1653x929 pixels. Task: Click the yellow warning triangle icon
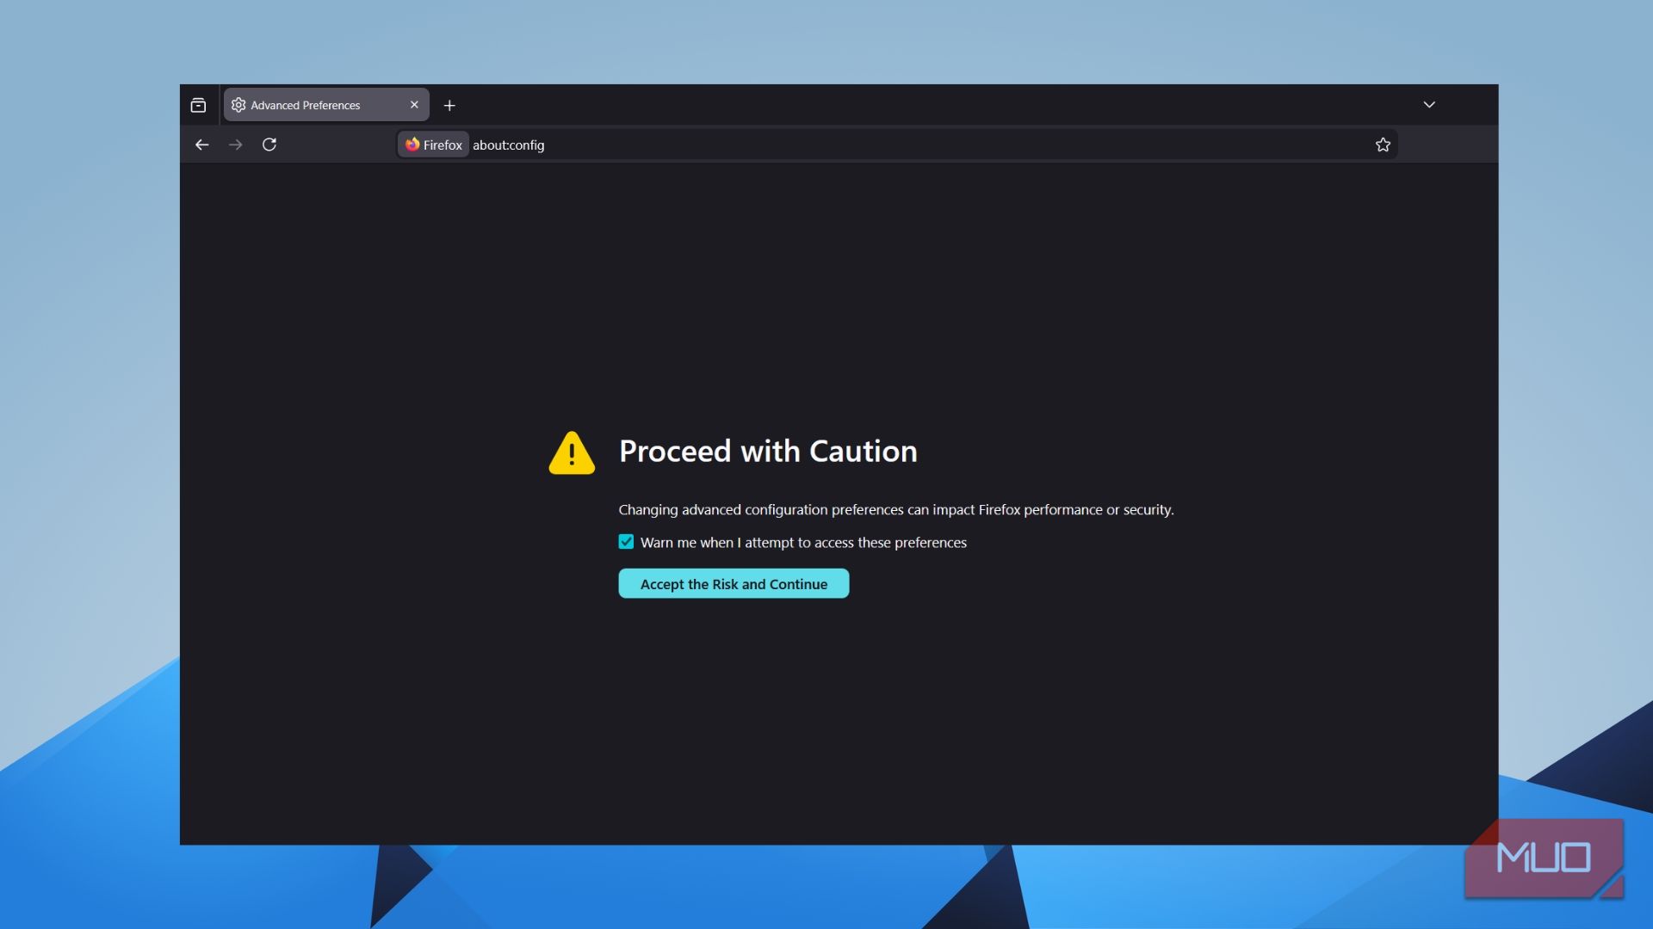pyautogui.click(x=572, y=453)
